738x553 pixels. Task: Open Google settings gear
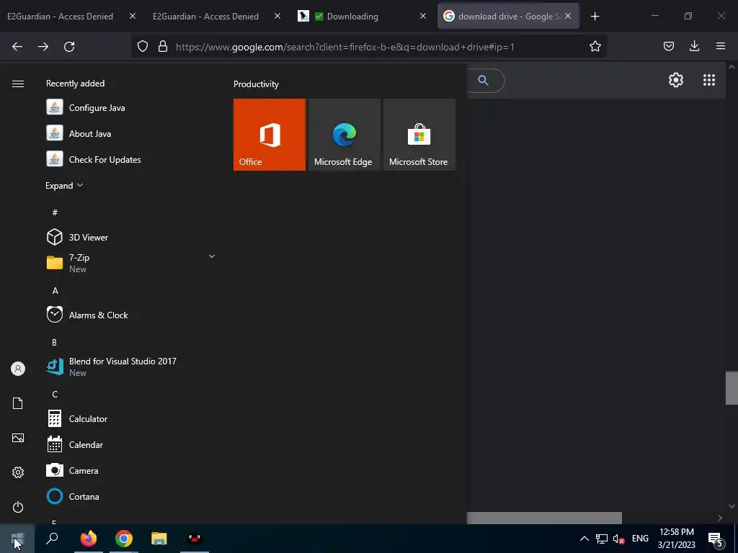point(676,80)
